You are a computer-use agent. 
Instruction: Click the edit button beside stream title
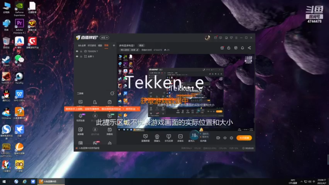click(141, 46)
